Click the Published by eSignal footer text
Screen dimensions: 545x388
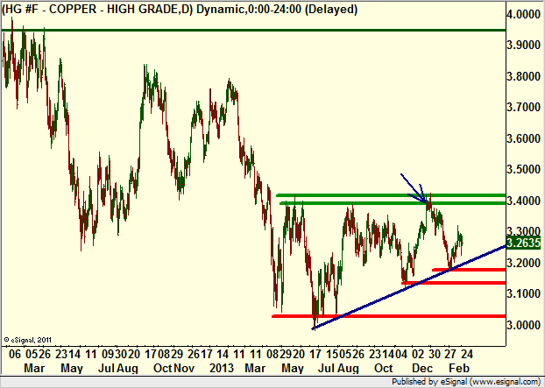[467, 381]
